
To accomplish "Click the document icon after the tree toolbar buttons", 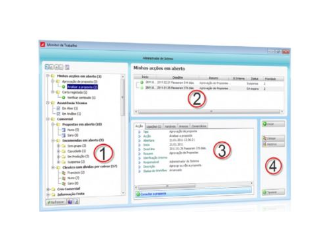I will coord(67,67).
